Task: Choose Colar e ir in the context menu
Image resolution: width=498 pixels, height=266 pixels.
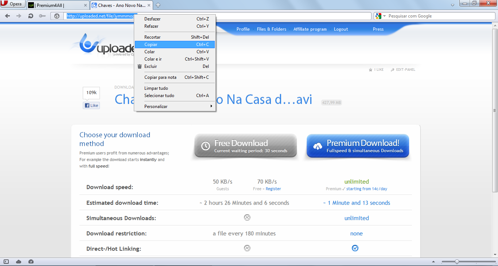Action: [x=175, y=59]
